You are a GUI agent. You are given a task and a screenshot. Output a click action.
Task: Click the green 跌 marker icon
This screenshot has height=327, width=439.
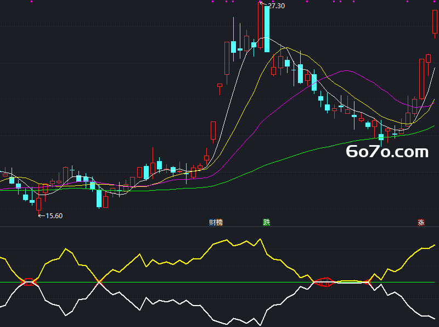(x=266, y=223)
